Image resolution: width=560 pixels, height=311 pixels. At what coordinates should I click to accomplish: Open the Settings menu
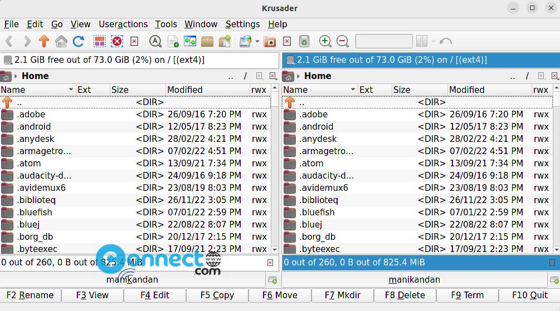coord(242,24)
